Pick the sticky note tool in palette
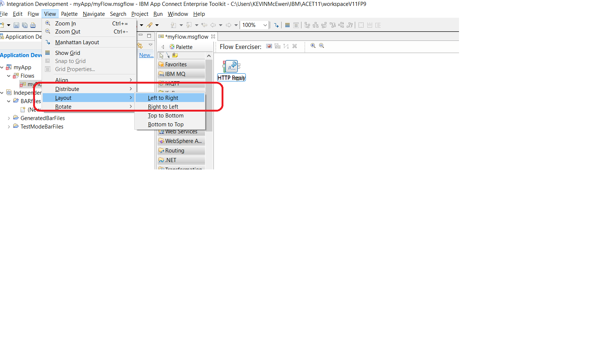The height and width of the screenshot is (355, 597). 175,55
